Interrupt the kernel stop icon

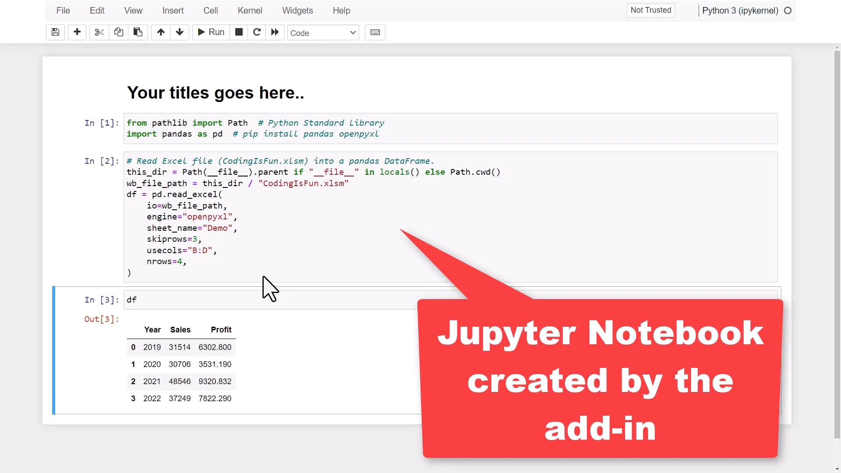point(239,32)
